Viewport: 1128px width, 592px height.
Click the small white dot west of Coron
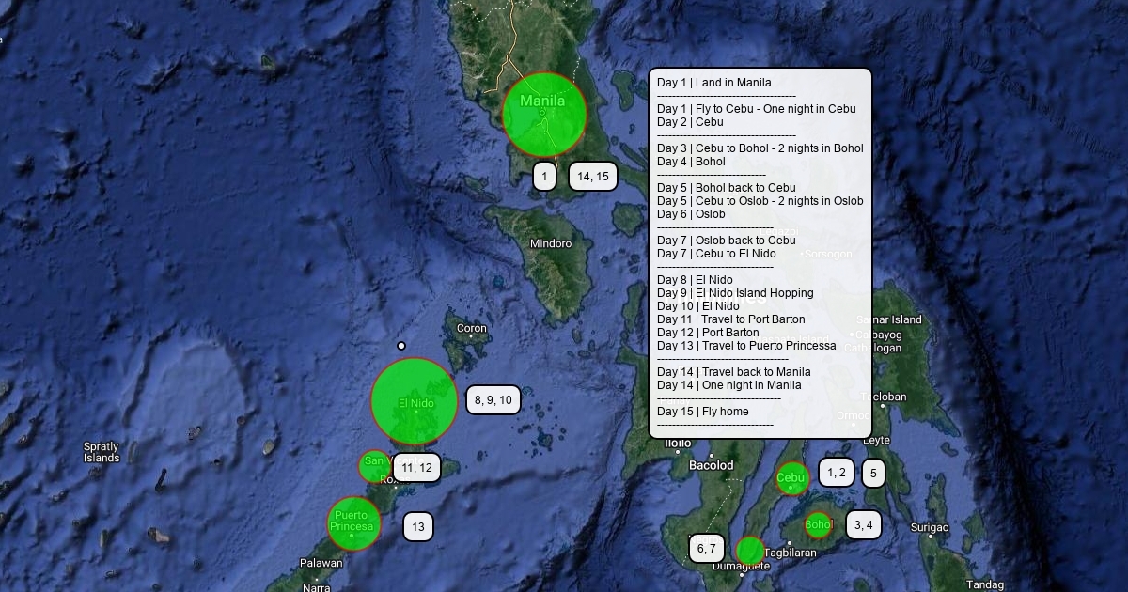pyautogui.click(x=401, y=346)
